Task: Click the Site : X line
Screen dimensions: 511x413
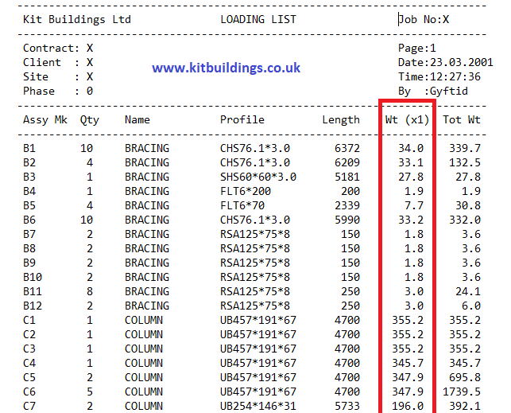Action: point(58,76)
